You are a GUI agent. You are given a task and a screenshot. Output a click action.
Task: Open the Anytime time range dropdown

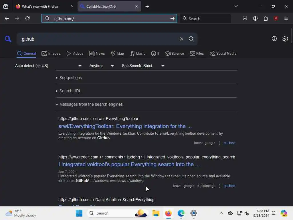coord(102,66)
